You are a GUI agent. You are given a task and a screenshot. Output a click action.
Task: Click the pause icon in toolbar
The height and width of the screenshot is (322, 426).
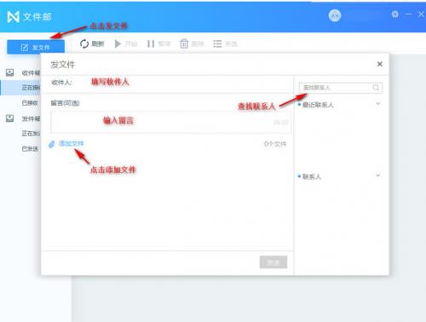pyautogui.click(x=151, y=43)
